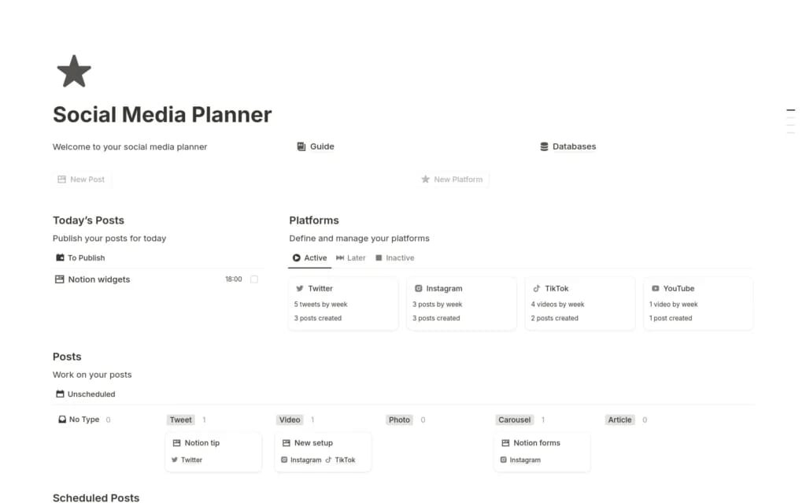Viewport: 806px width, 503px height.
Task: Click the YouTube icon on the YouTube card
Action: pyautogui.click(x=655, y=288)
